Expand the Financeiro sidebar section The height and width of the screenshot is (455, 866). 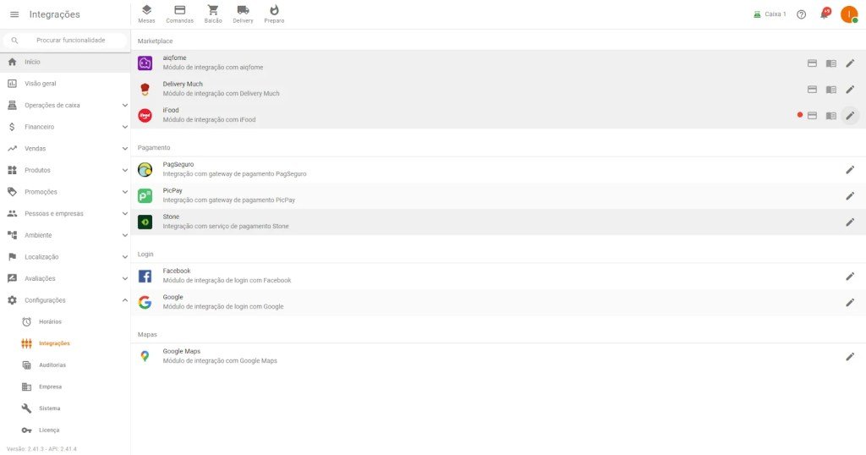pos(65,127)
